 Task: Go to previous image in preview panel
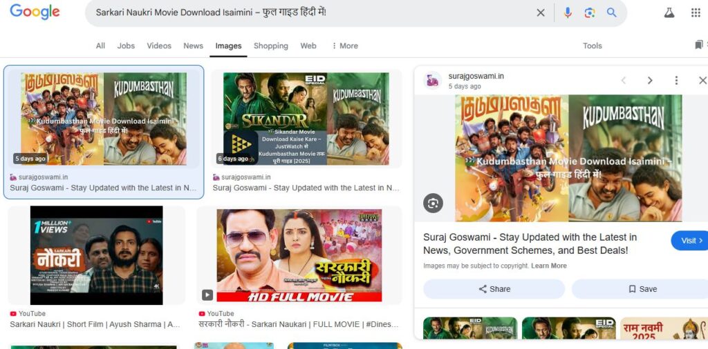[624, 81]
